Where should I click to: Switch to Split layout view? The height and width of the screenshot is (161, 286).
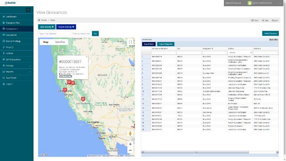click(x=275, y=21)
